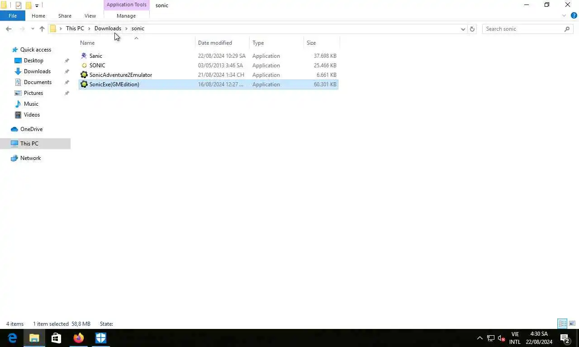This screenshot has width=579, height=347.
Task: Select the SonicAdventure2Emulator icon
Action: pyautogui.click(x=84, y=75)
